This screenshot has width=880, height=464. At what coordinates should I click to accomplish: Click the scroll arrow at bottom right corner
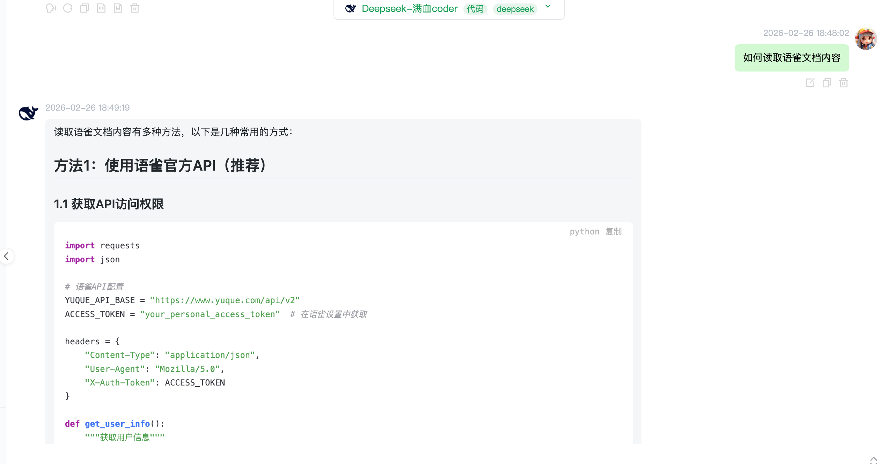[x=873, y=459]
